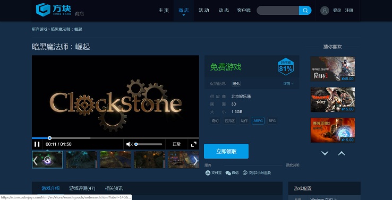Unmute the video speaker icon
The height and width of the screenshot is (200, 392).
(129, 144)
